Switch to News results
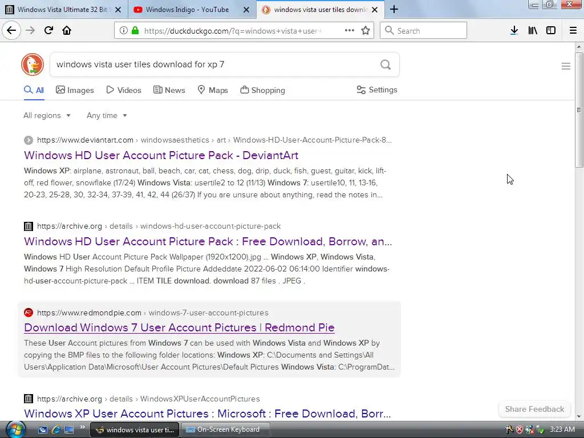The height and width of the screenshot is (438, 584). pos(169,90)
